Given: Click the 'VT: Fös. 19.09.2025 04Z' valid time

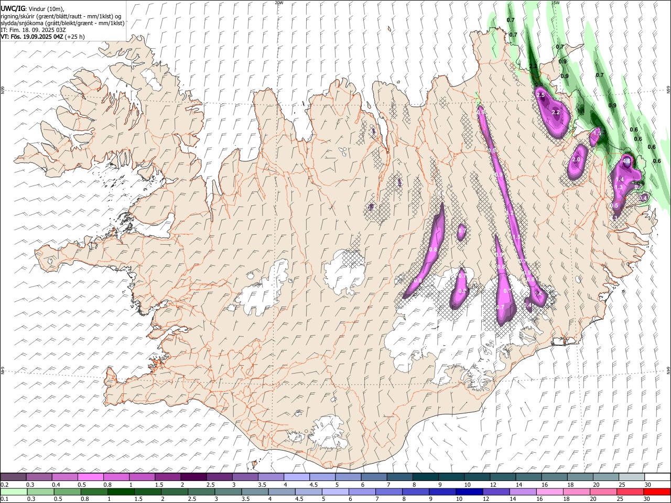Looking at the screenshot, I should pyautogui.click(x=32, y=37).
